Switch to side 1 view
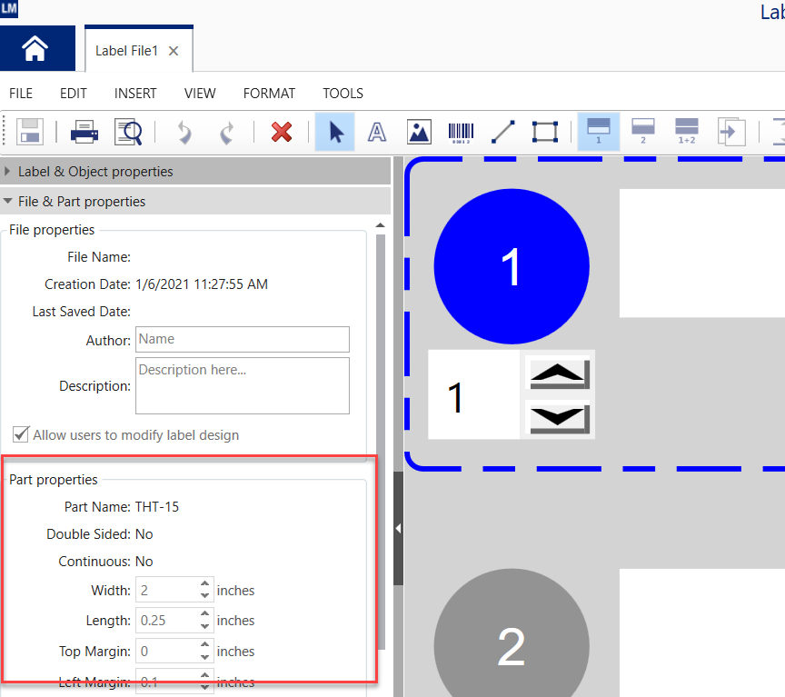 pos(599,132)
